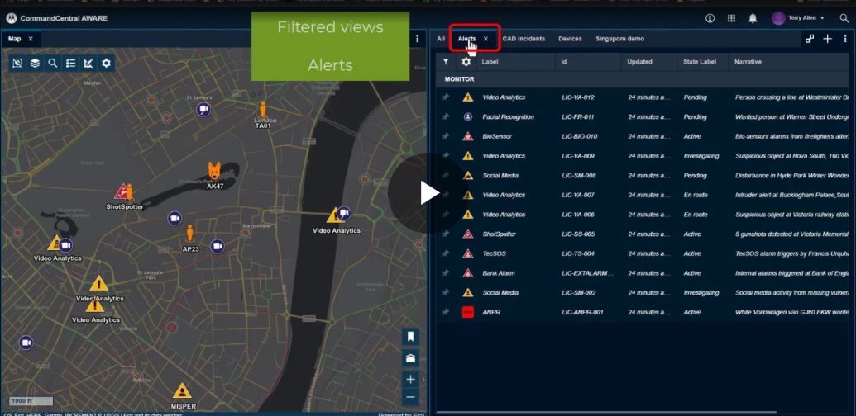Open the alerts table filter

coord(445,62)
